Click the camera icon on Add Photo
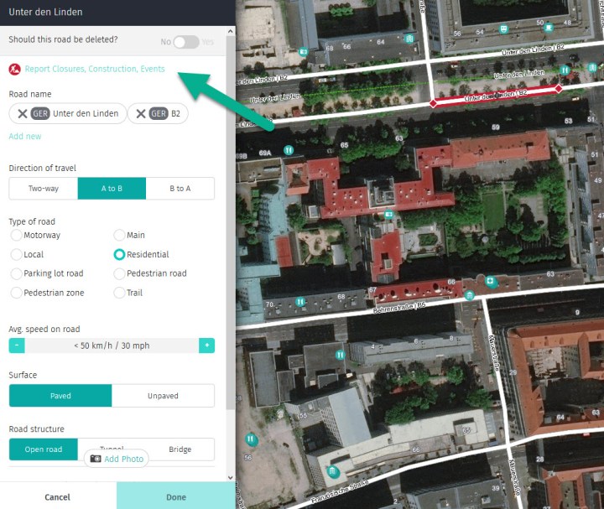This screenshot has width=604, height=509. 96,459
